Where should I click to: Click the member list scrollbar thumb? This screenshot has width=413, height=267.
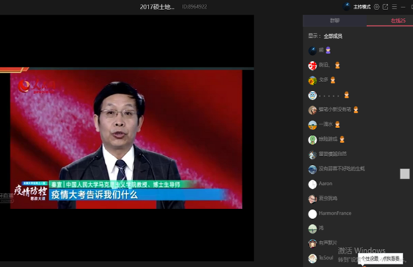coord(404,174)
